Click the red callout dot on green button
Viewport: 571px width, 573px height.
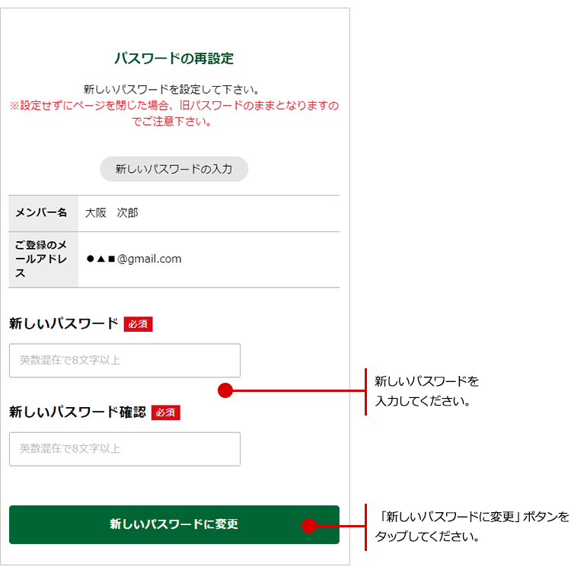308,526
